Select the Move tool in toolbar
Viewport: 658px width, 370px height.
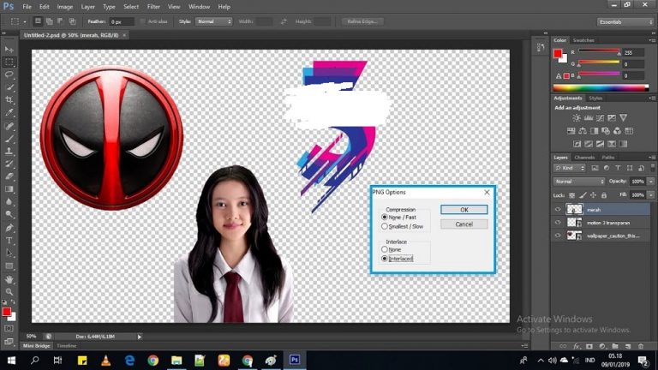coord(9,51)
